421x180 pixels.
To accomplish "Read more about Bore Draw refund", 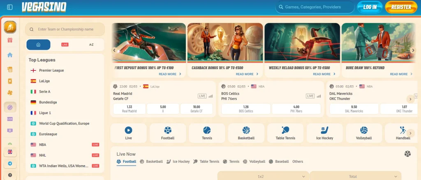I will tap(401, 74).
